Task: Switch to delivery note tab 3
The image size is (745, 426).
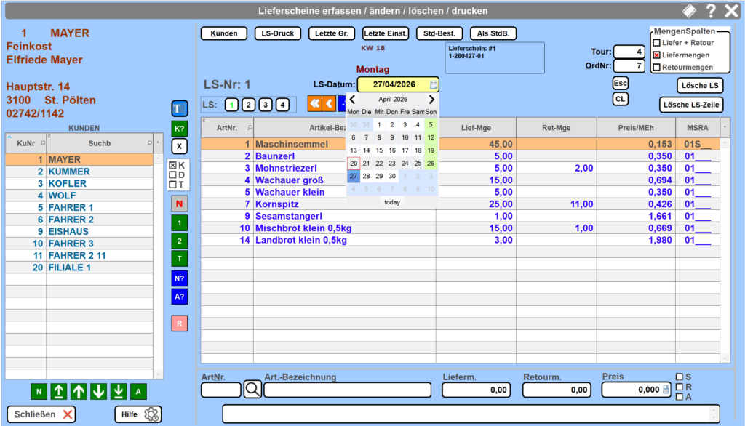Action: pos(266,105)
